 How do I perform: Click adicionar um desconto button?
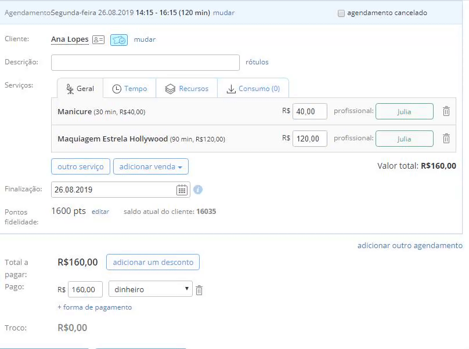(153, 262)
